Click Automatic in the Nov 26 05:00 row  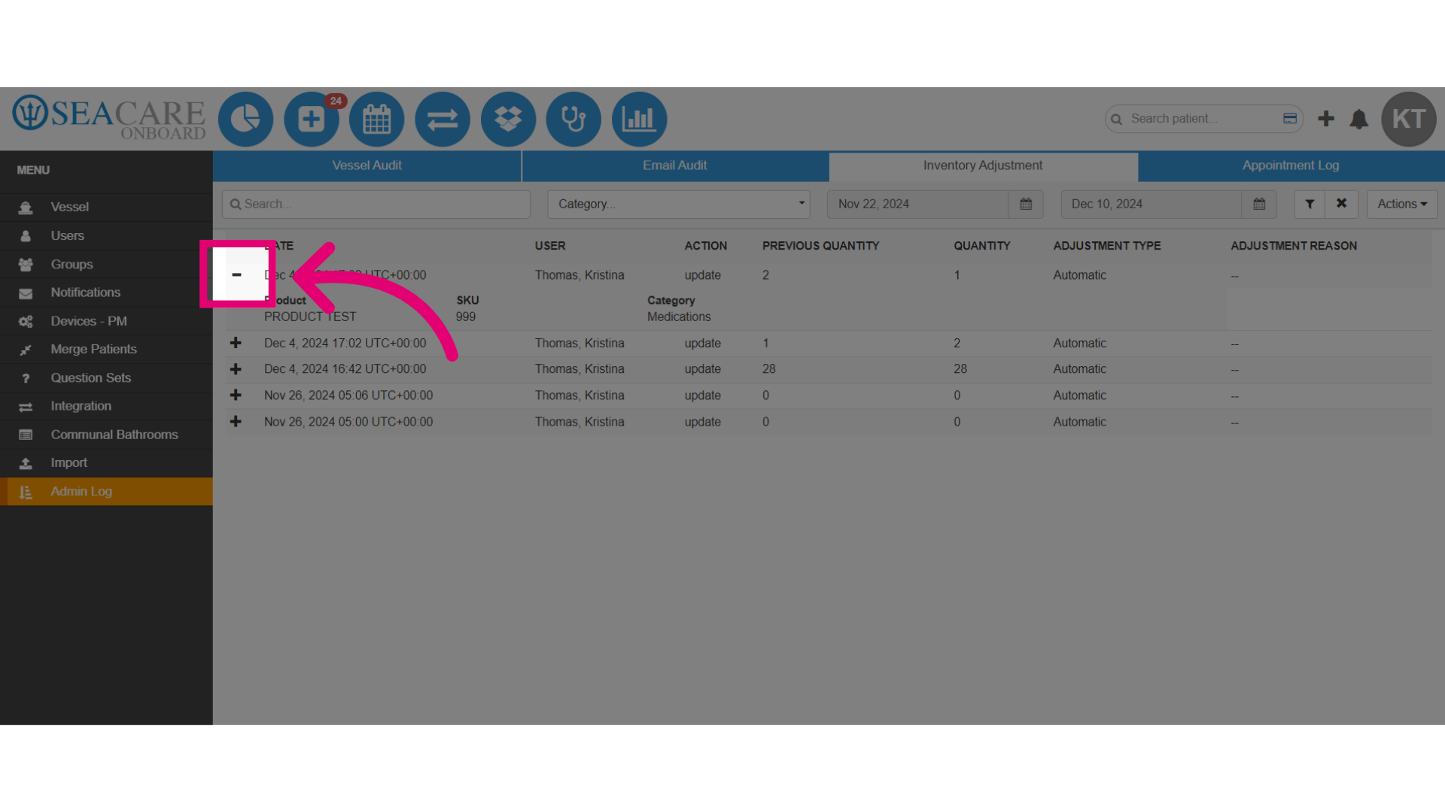[1079, 422]
